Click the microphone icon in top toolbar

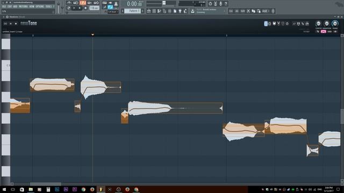point(220,4)
